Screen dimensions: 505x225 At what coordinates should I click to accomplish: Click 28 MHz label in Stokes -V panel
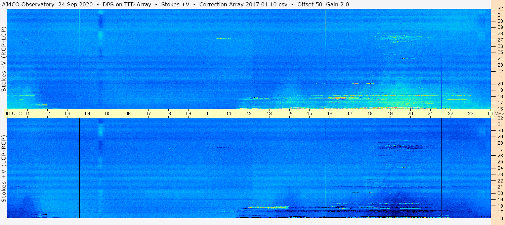click(x=500, y=33)
